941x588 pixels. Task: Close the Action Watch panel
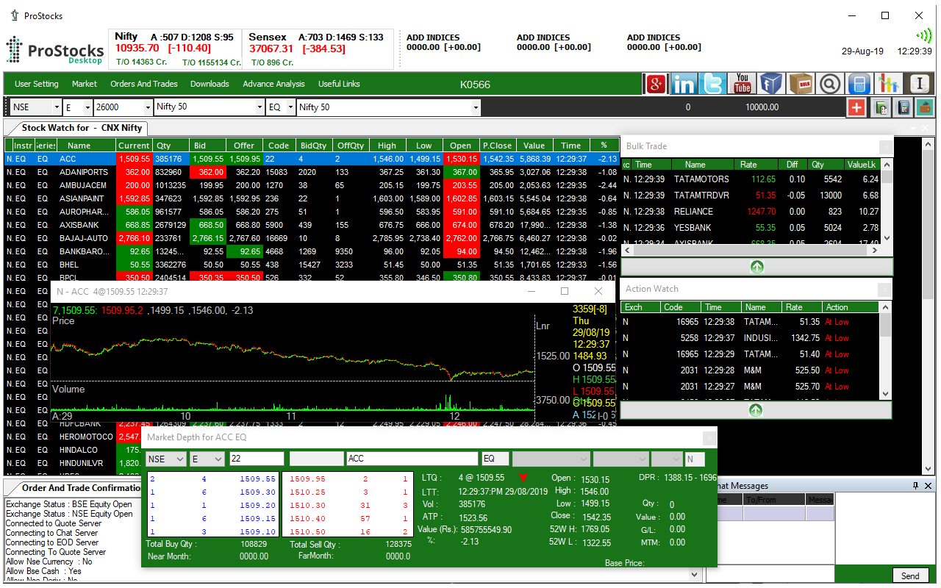[x=884, y=289]
